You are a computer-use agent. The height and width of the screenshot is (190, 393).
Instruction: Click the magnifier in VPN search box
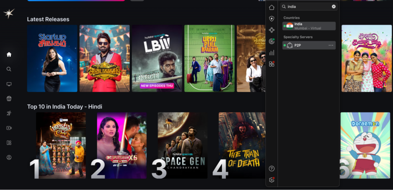tap(284, 7)
